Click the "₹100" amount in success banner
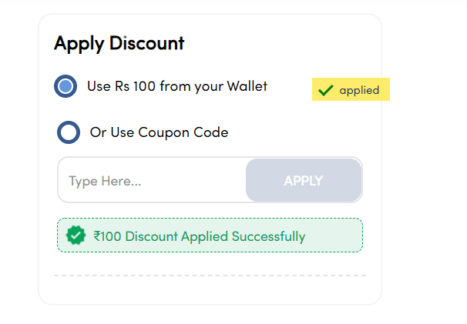Image resolution: width=467 pixels, height=324 pixels. pos(108,236)
